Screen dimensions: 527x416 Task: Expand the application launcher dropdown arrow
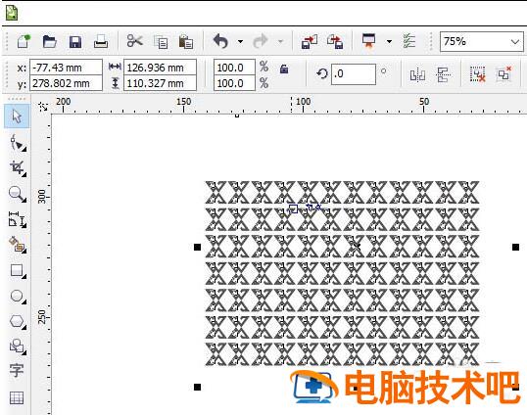(x=389, y=42)
